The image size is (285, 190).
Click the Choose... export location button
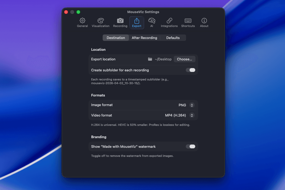pos(184,59)
